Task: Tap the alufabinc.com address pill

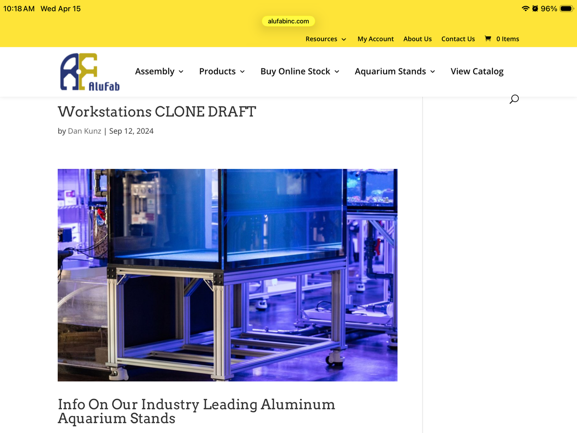Action: click(x=288, y=21)
